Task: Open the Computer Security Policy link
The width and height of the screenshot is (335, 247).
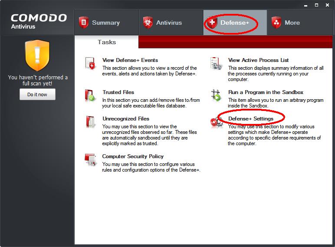Action: (x=132, y=156)
